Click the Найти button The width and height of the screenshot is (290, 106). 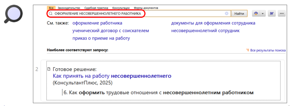239,14
